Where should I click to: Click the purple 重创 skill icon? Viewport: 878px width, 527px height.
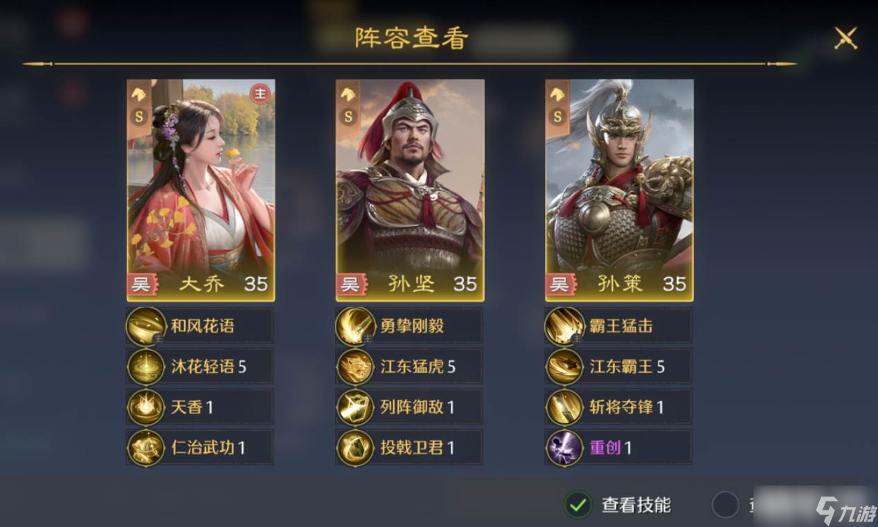point(564,447)
